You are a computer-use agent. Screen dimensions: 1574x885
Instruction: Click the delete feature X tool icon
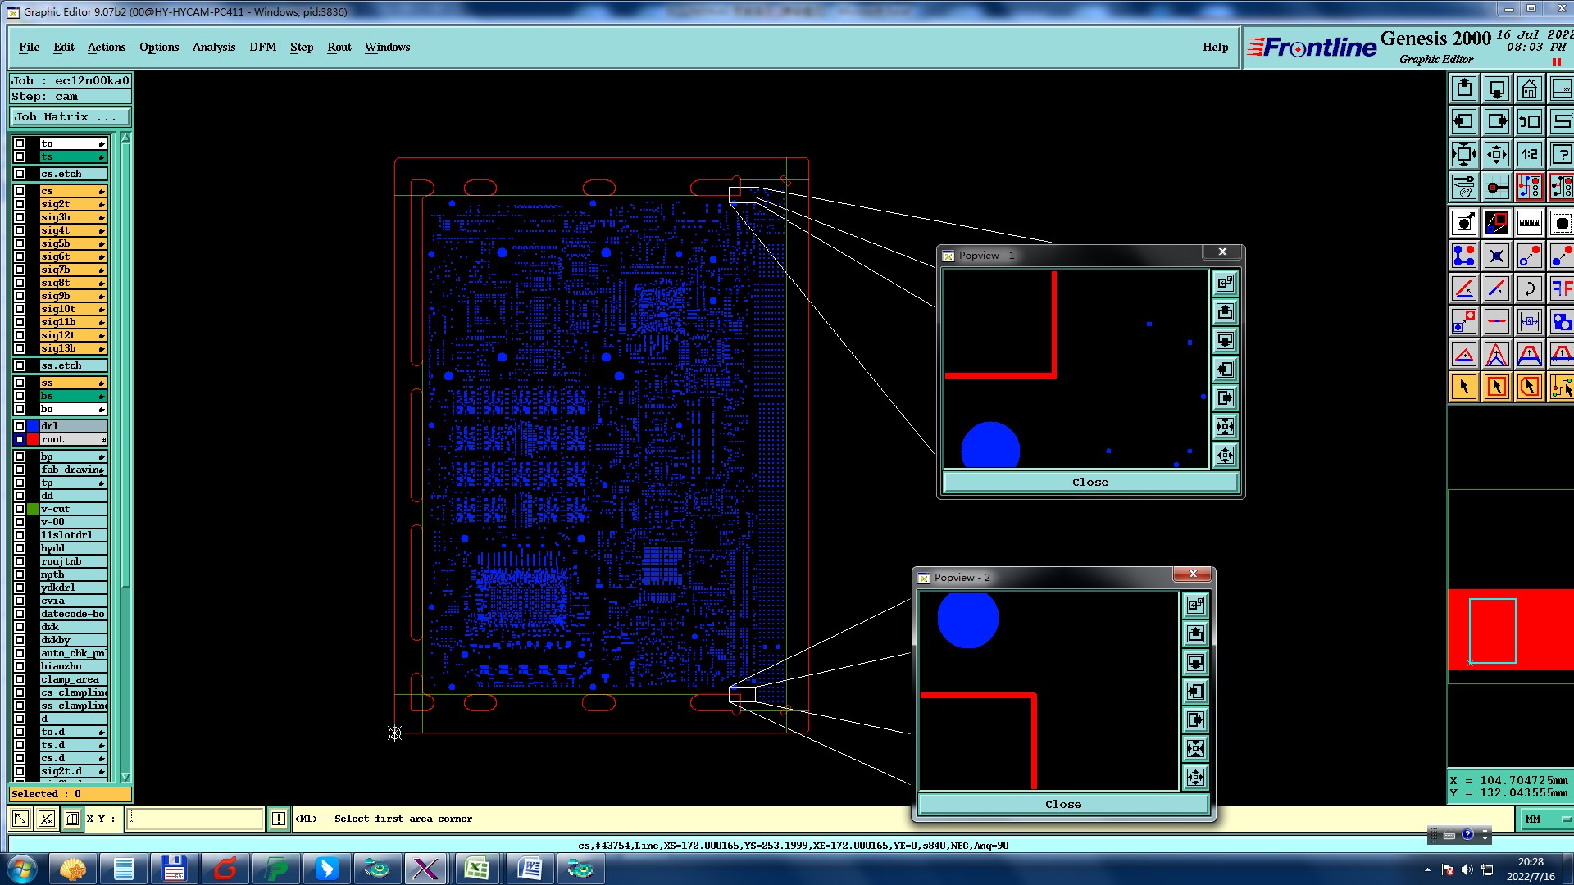[1496, 256]
